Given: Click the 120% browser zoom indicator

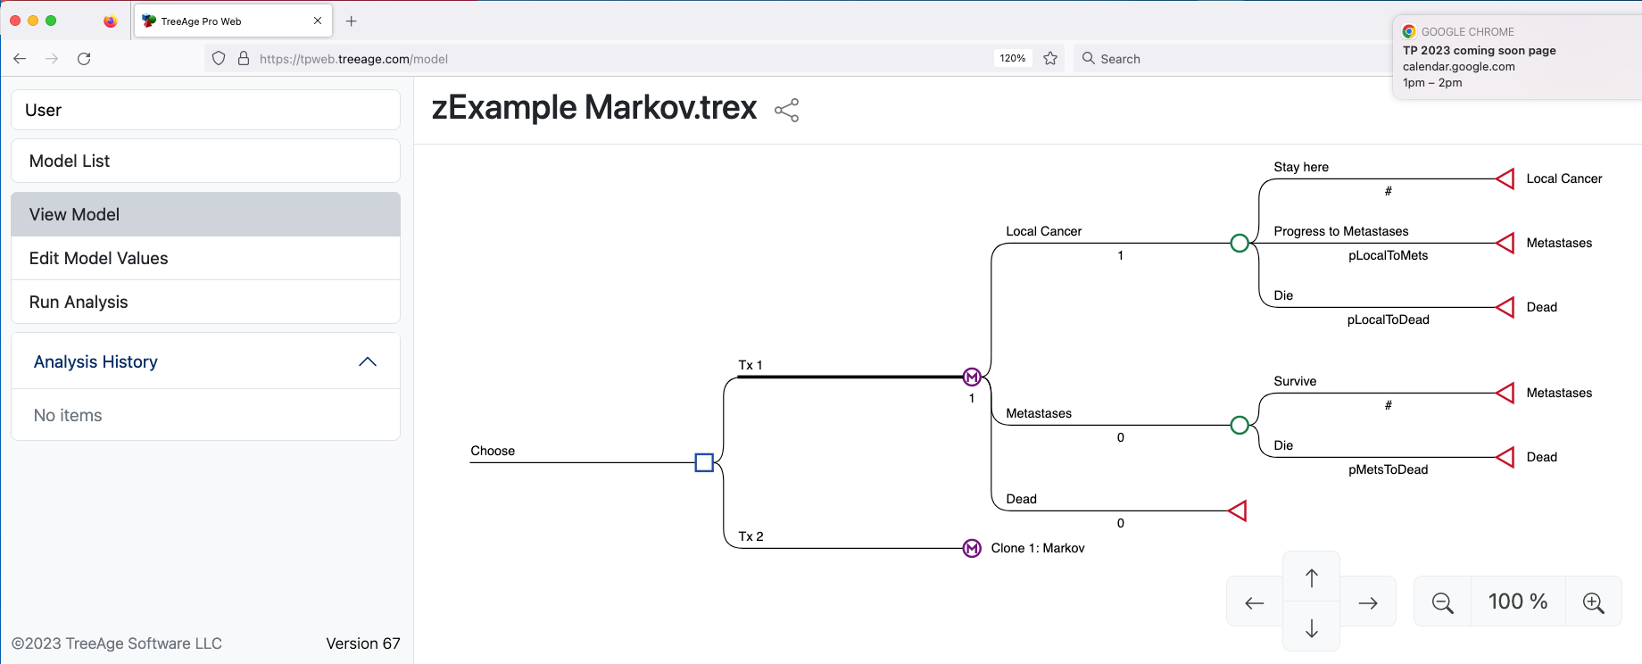Looking at the screenshot, I should click(1013, 58).
